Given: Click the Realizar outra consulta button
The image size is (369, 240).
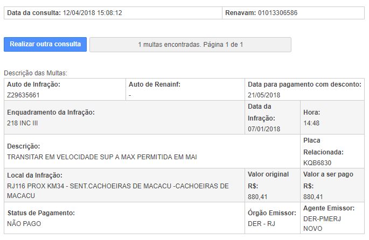Looking at the screenshot, I should click(x=45, y=44).
